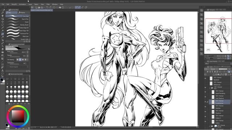Click the trash icon below the sub tool list
The image size is (232, 130).
29,42
